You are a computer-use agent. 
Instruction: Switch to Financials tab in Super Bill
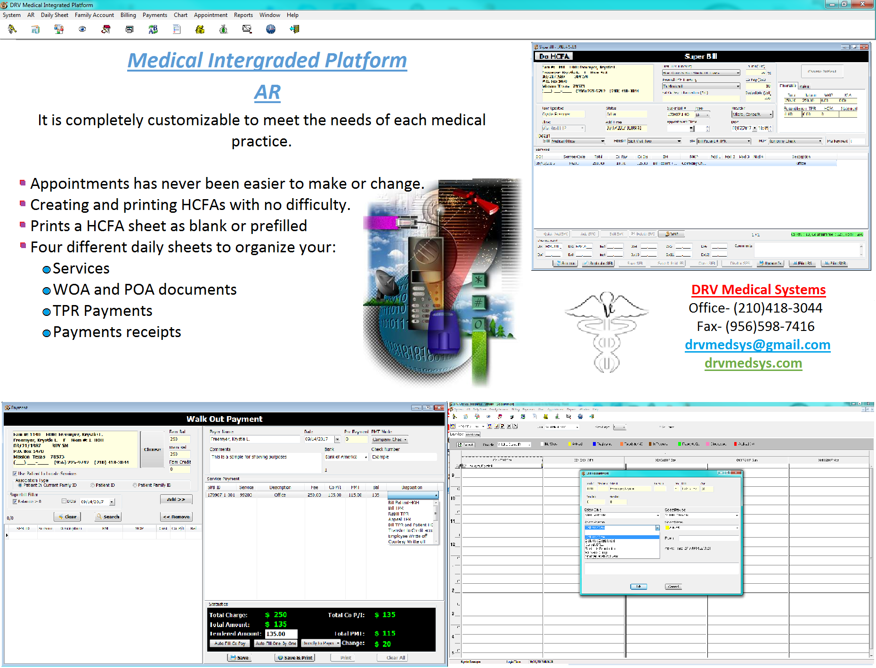click(787, 86)
